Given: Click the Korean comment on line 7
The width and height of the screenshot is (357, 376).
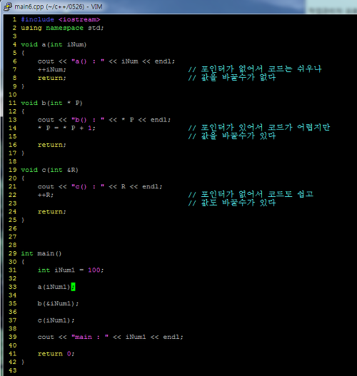Looking at the screenshot, I should (x=255, y=69).
